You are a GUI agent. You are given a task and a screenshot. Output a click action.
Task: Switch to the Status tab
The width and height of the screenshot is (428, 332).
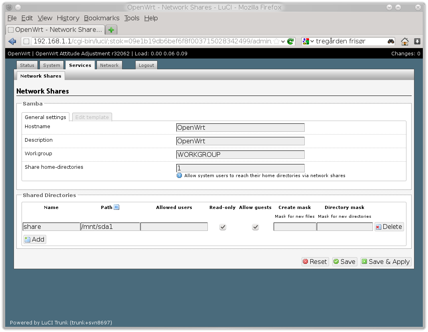27,65
